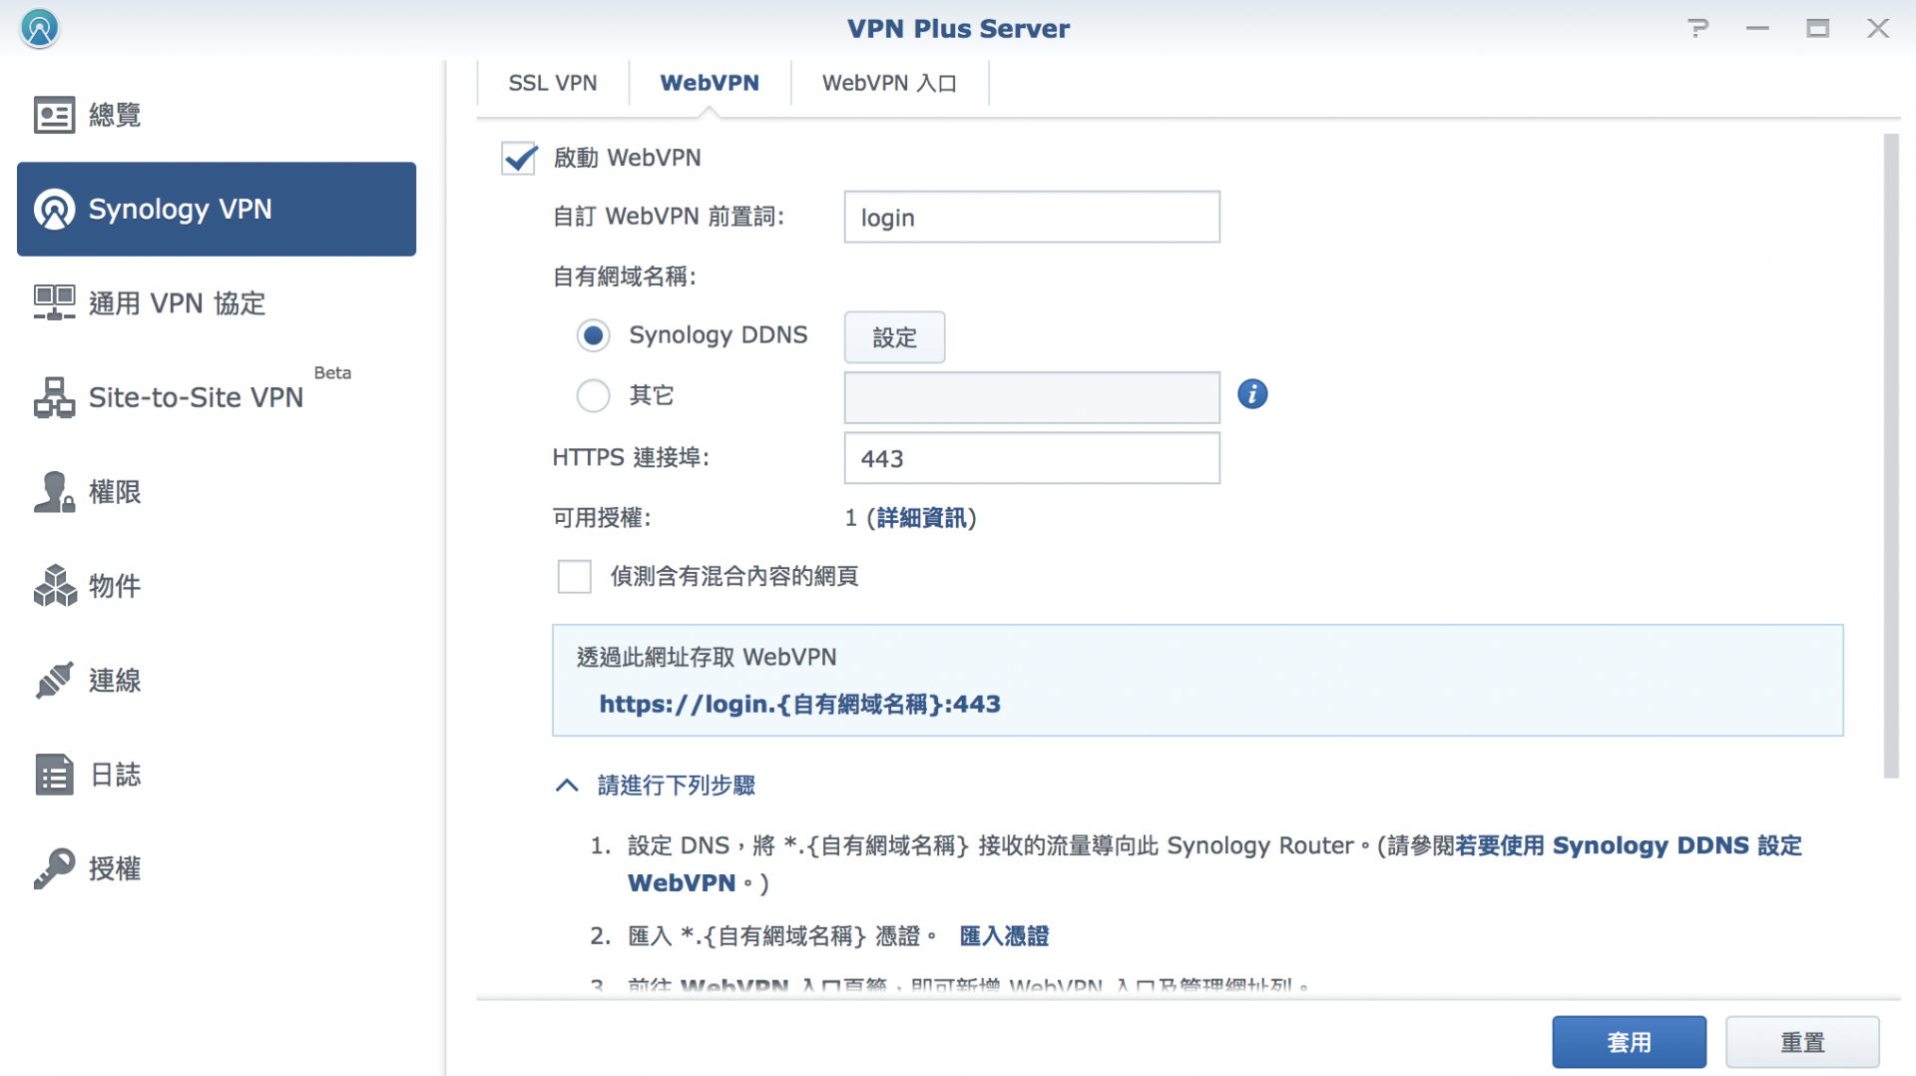Uncheck the 啟動 WebVPN checkbox
The image size is (1916, 1076).
[519, 158]
